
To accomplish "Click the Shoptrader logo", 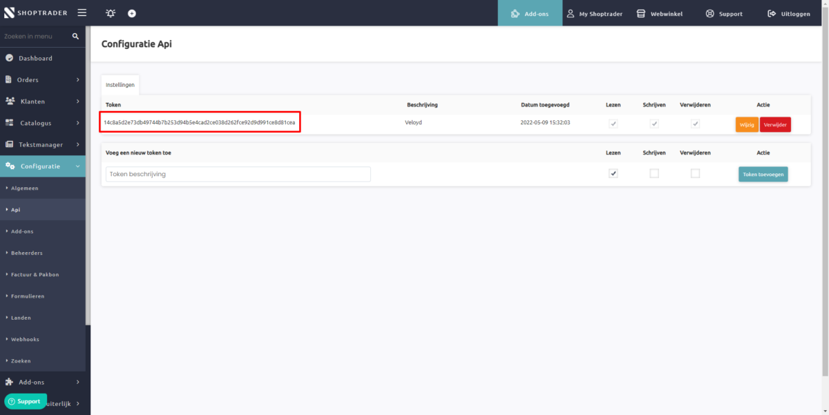I will pyautogui.click(x=35, y=13).
